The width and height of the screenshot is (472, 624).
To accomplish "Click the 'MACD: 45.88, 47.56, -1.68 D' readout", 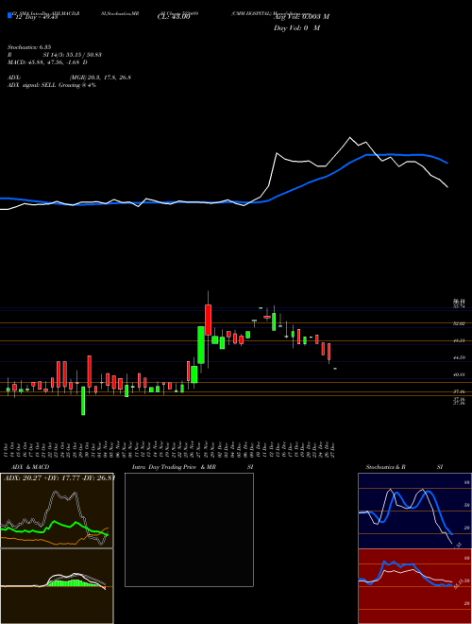I will pyautogui.click(x=47, y=62).
